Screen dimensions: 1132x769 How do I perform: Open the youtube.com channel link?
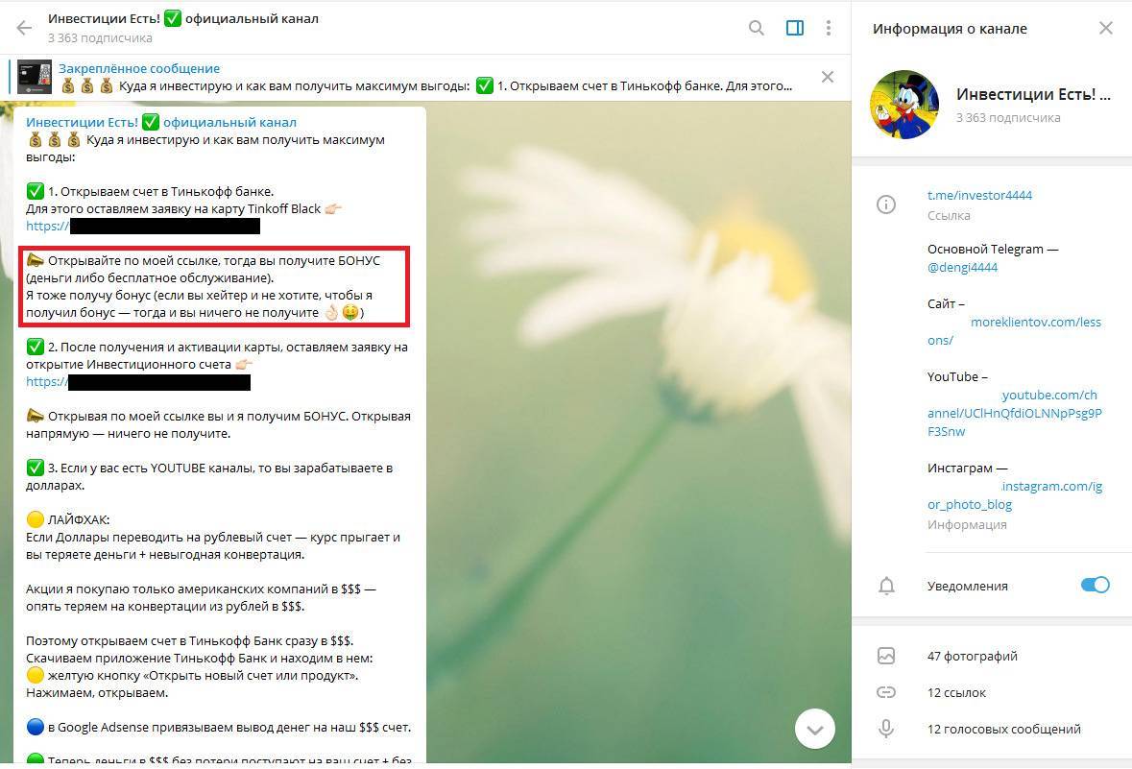pos(1048,396)
